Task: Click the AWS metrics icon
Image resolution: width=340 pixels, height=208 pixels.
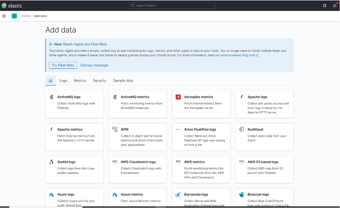Action: (178, 162)
